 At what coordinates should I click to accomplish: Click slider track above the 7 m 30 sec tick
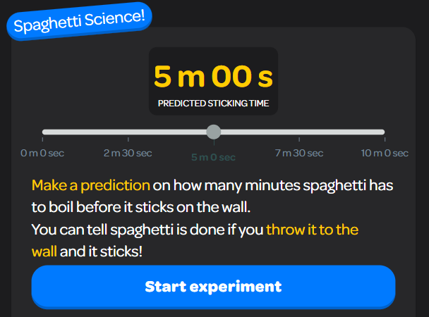(298, 132)
